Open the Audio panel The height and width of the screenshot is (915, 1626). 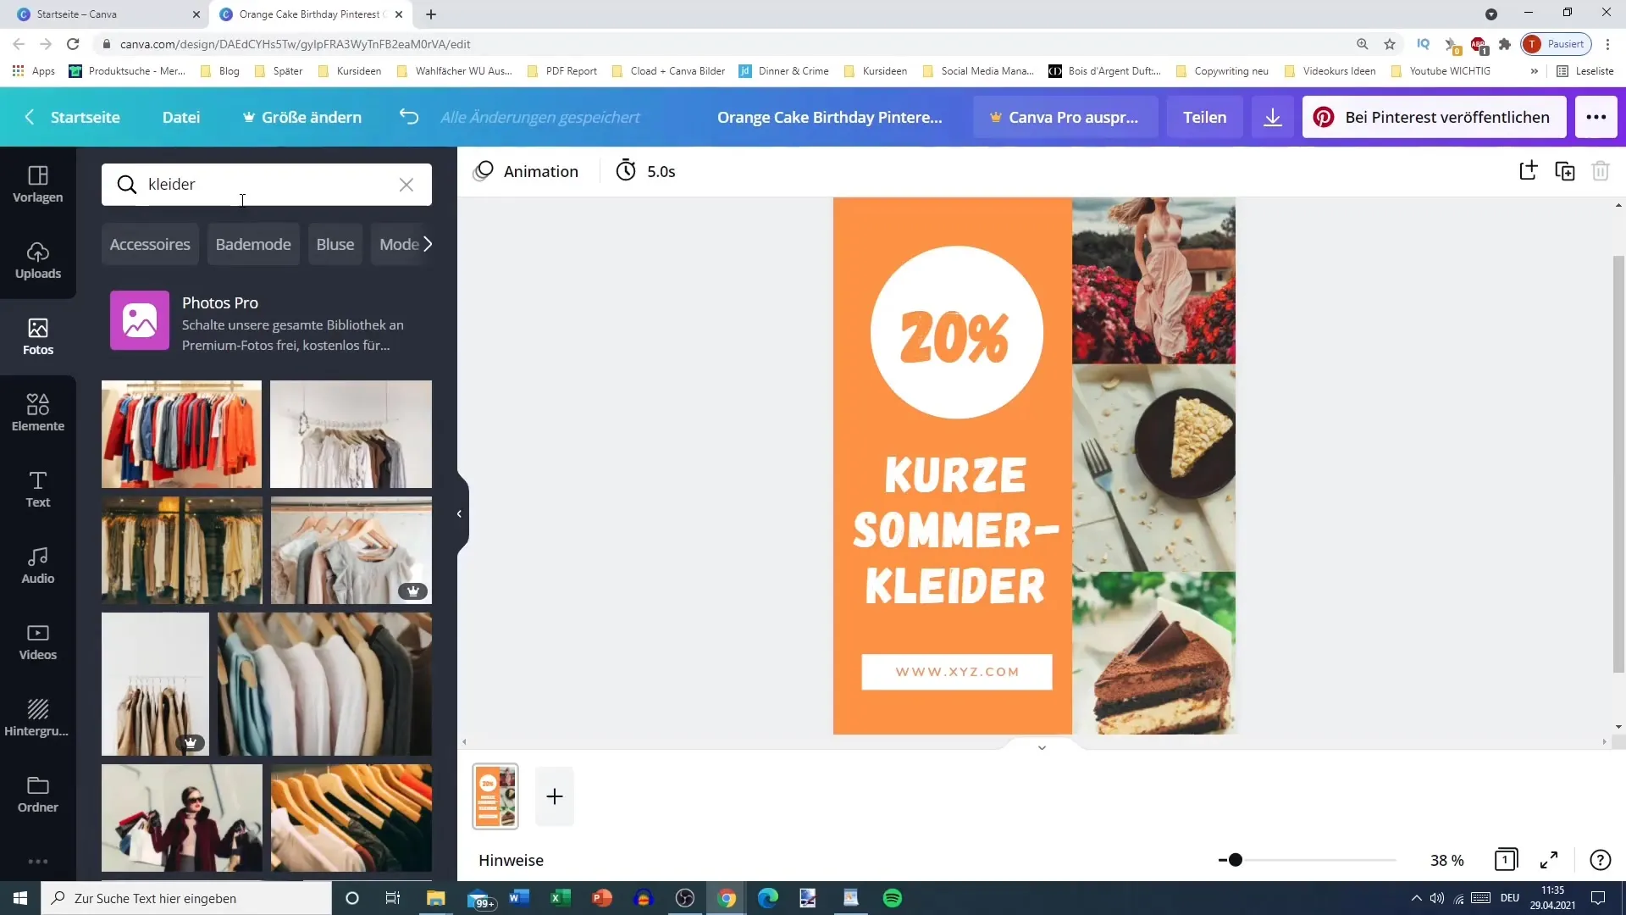37,565
